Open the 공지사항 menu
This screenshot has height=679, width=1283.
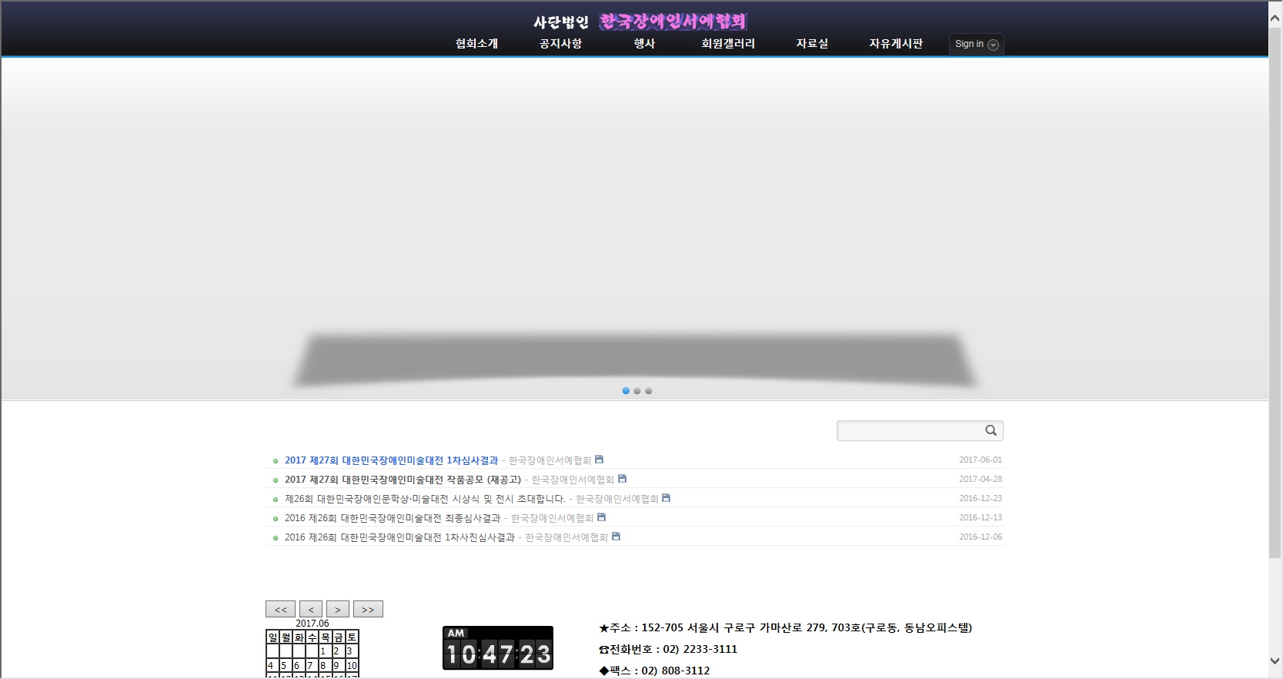pos(560,44)
